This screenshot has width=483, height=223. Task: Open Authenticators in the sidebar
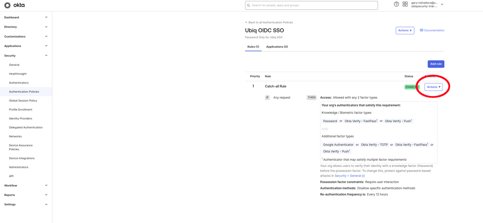coord(19,83)
